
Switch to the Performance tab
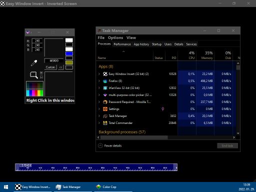(122, 44)
